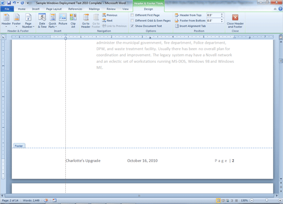Screen dimensions: 283x204
Task: Click the zoom slider handle
Action: point(267,200)
